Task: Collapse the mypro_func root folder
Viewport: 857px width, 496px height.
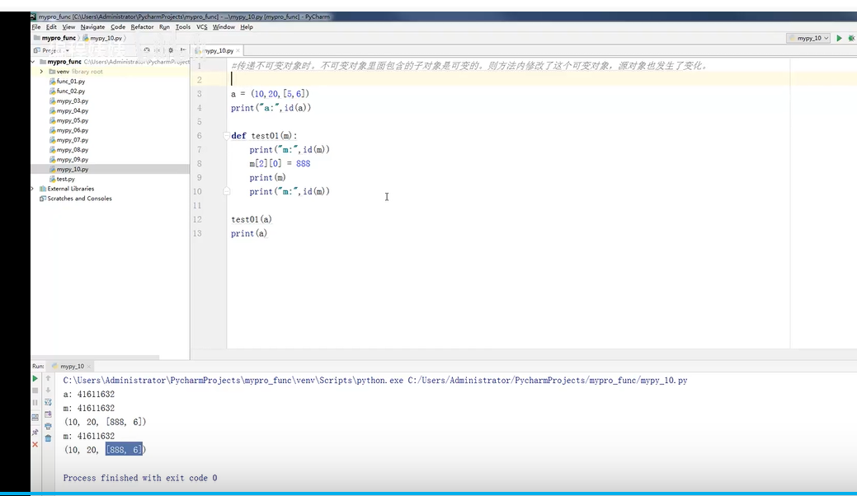Action: [33, 62]
